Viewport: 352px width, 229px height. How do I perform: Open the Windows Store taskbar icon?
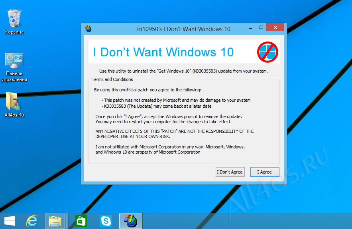[x=81, y=221]
